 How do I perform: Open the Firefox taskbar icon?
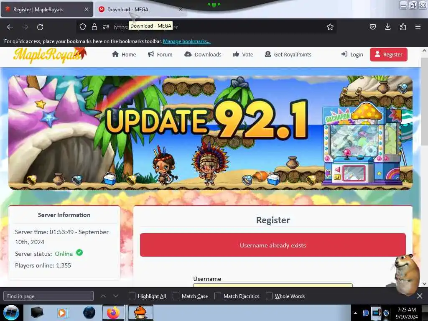(113, 313)
